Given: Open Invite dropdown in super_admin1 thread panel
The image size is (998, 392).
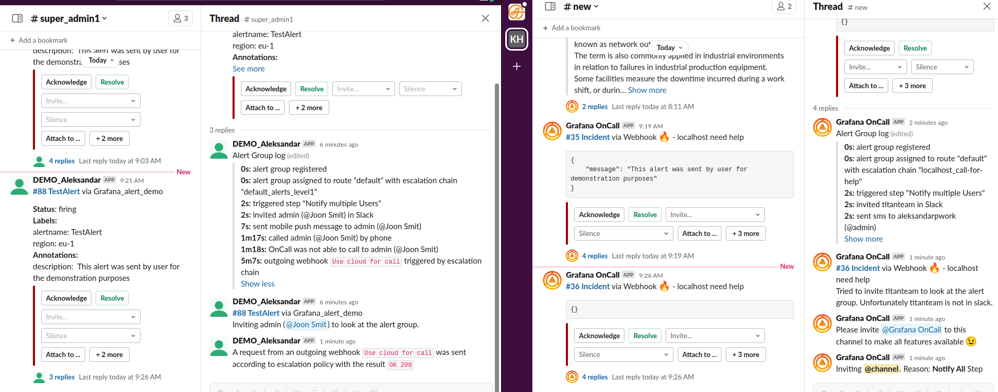Looking at the screenshot, I should [x=364, y=89].
